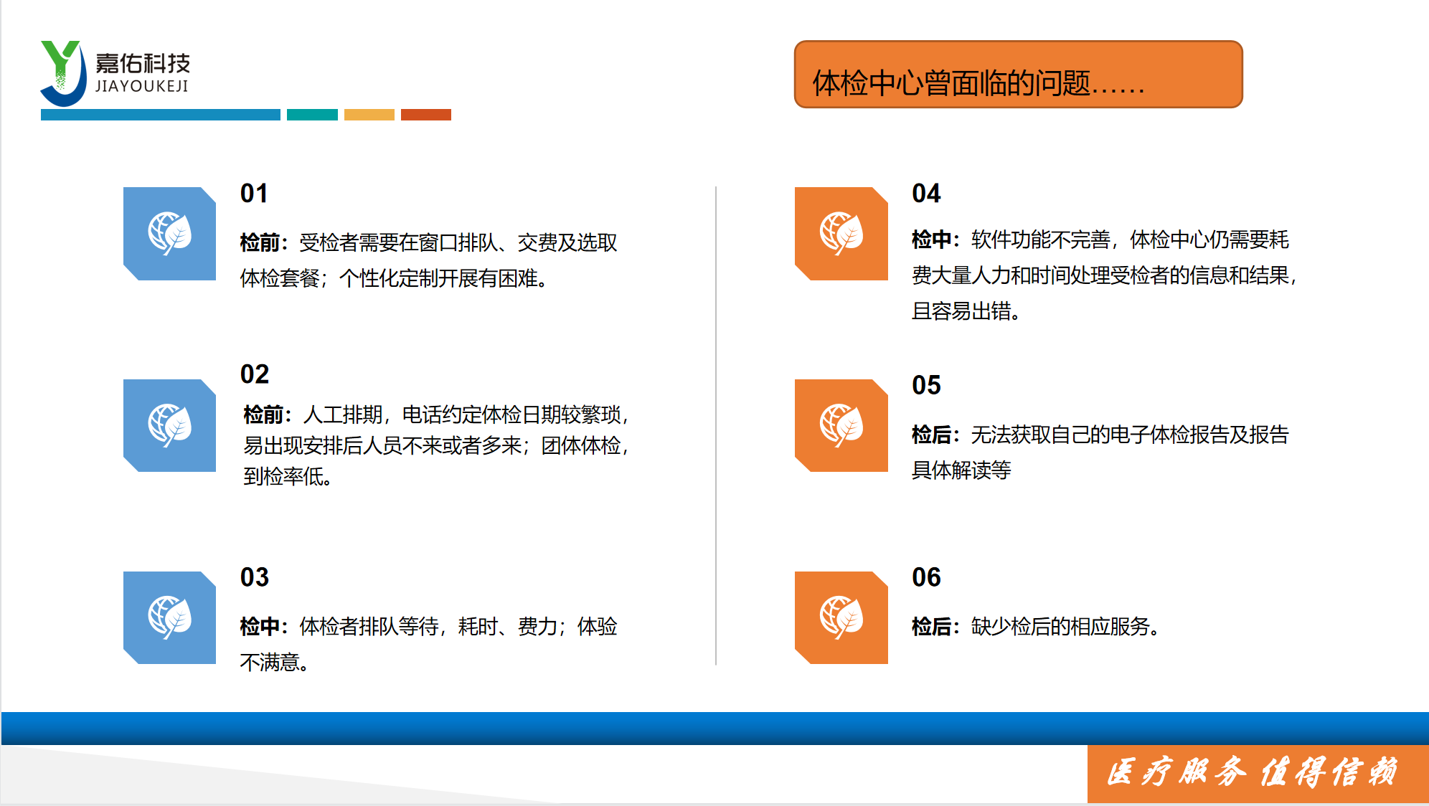Click the orange leaf icon beside item 04
This screenshot has width=1429, height=806.
[841, 234]
